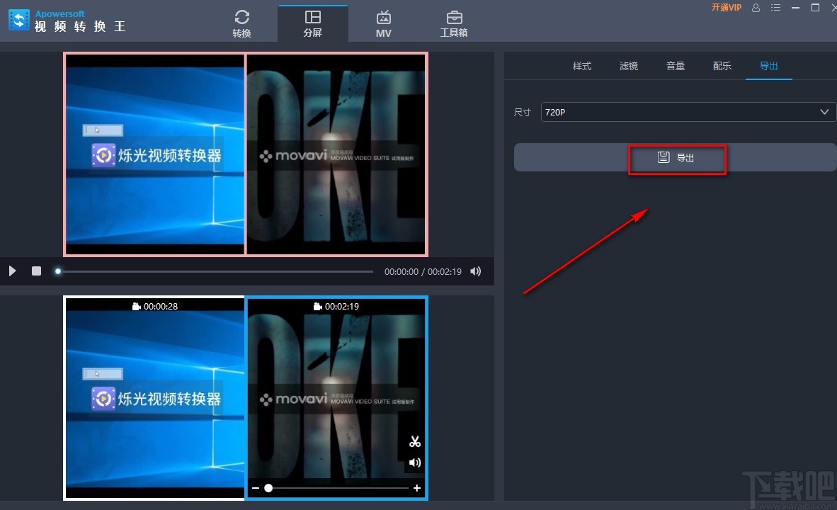
Task: Click the 导出 export button
Action: tap(676, 158)
